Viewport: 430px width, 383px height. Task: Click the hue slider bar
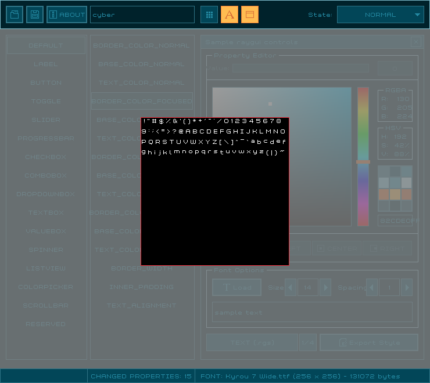(363, 157)
